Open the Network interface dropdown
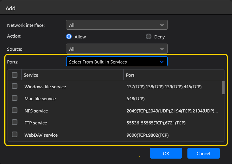 (x=117, y=25)
